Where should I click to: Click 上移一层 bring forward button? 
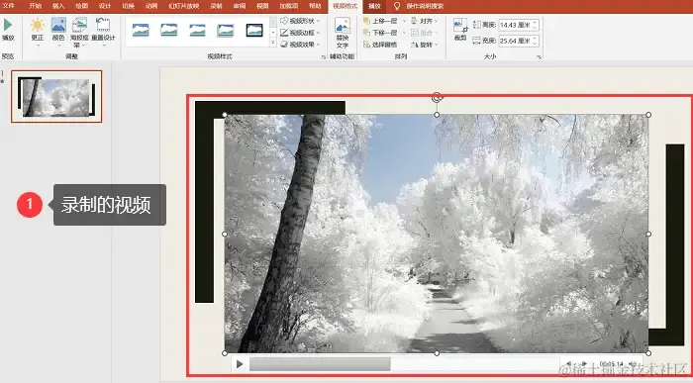380,21
